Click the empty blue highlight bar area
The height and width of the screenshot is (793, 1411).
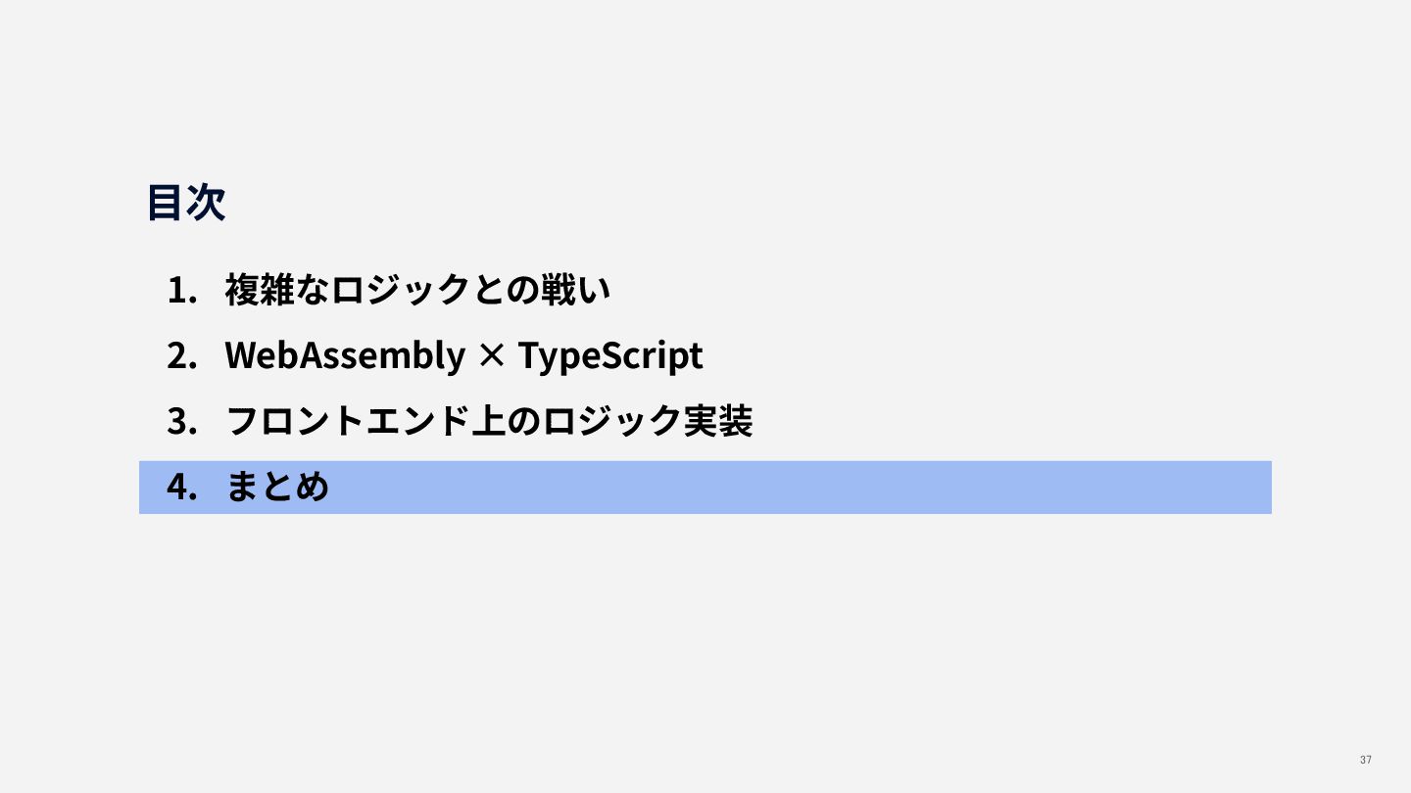[x=802, y=487]
